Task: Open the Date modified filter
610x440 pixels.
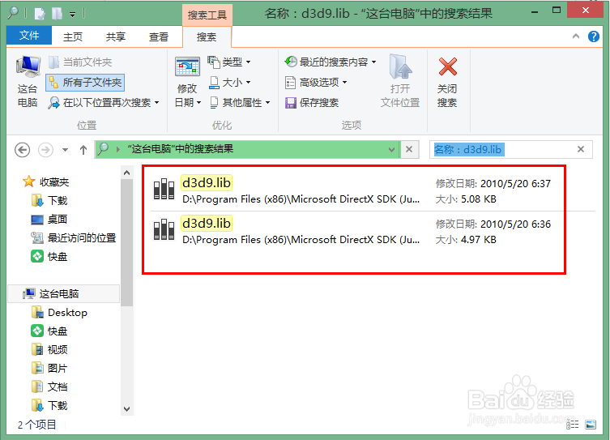Action: pos(187,82)
